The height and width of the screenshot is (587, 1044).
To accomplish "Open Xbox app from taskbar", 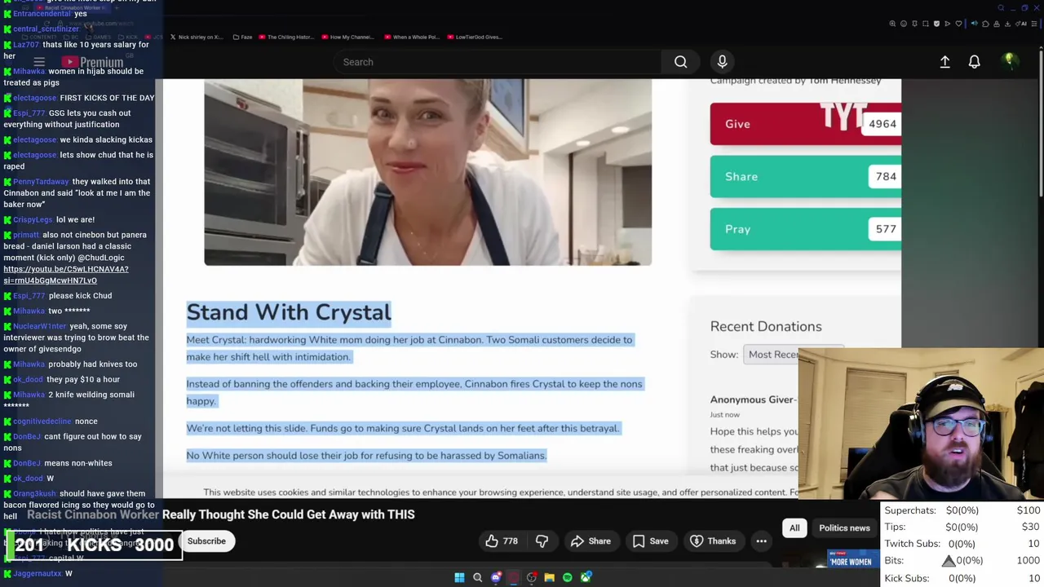I will pyautogui.click(x=586, y=577).
